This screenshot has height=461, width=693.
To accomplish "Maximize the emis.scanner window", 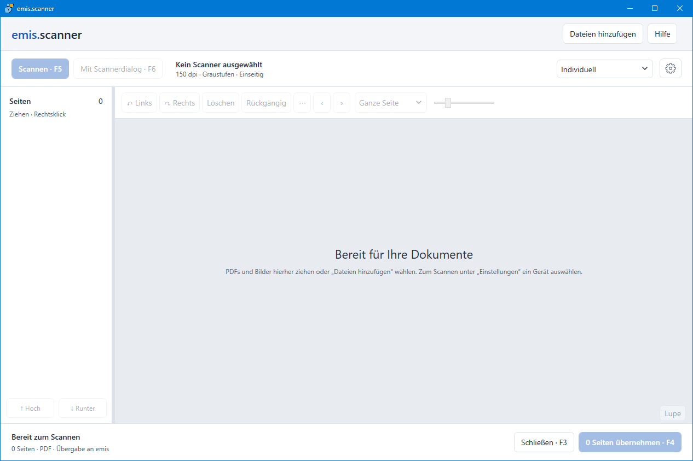I will (x=655, y=8).
